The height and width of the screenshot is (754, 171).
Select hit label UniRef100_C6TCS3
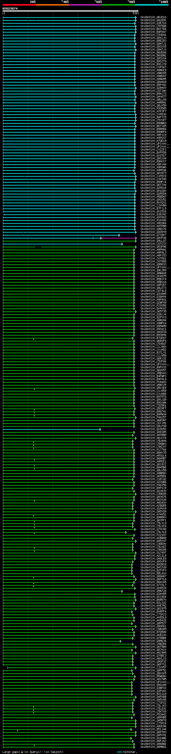153,244
